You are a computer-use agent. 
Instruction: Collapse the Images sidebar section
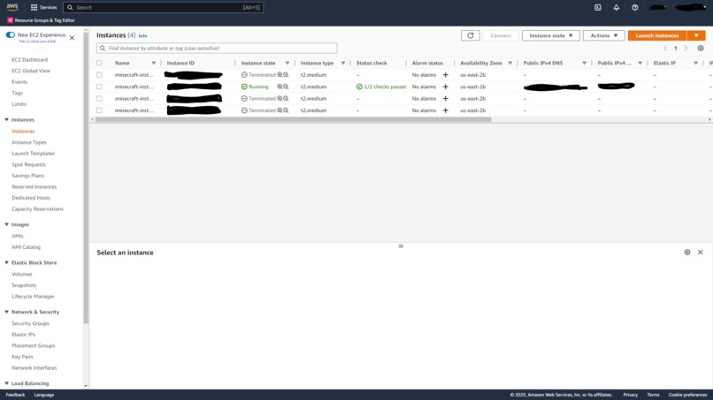point(6,225)
